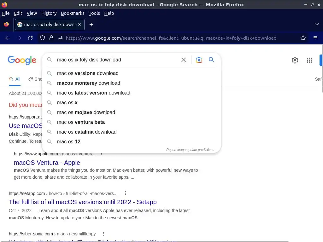The image size is (323, 242).
Task: List all tabs dropdown arrow
Action: 316,24
